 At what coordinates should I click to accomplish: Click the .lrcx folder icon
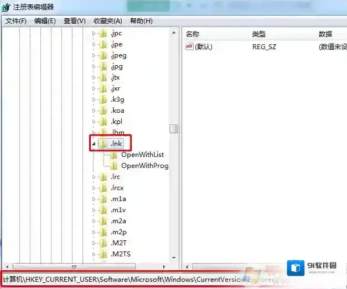click(103, 188)
